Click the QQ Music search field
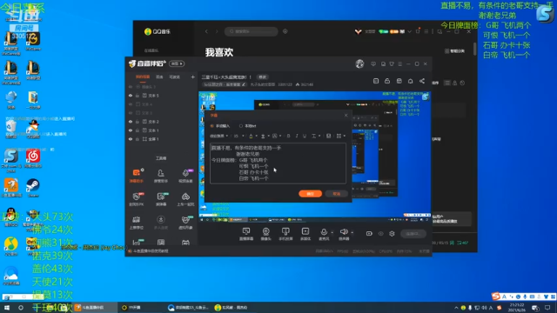The image size is (557, 313). tap(252, 31)
